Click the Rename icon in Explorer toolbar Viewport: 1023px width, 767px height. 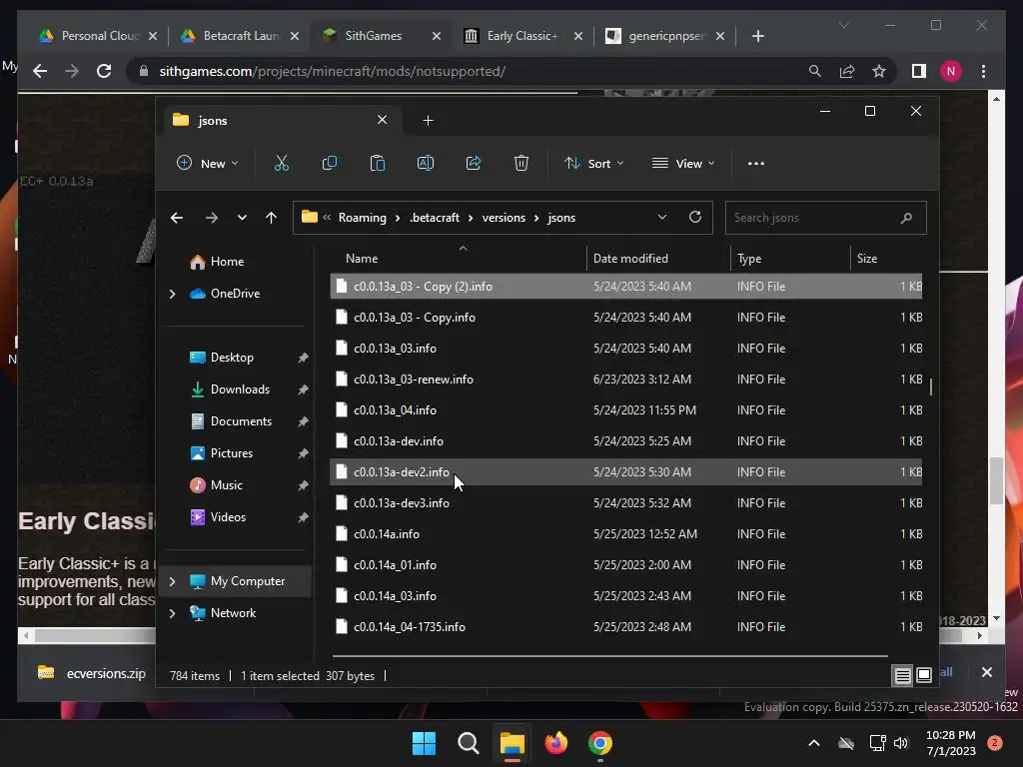pos(426,163)
